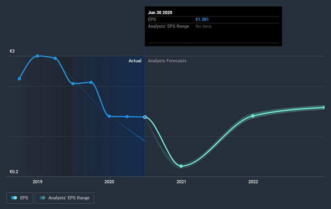Toggle the Analysts' EPS Range legend series
331x209 pixels.
[65, 198]
